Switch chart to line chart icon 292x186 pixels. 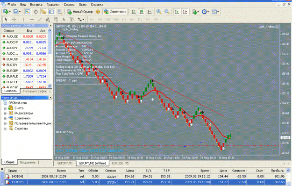(x=150, y=12)
